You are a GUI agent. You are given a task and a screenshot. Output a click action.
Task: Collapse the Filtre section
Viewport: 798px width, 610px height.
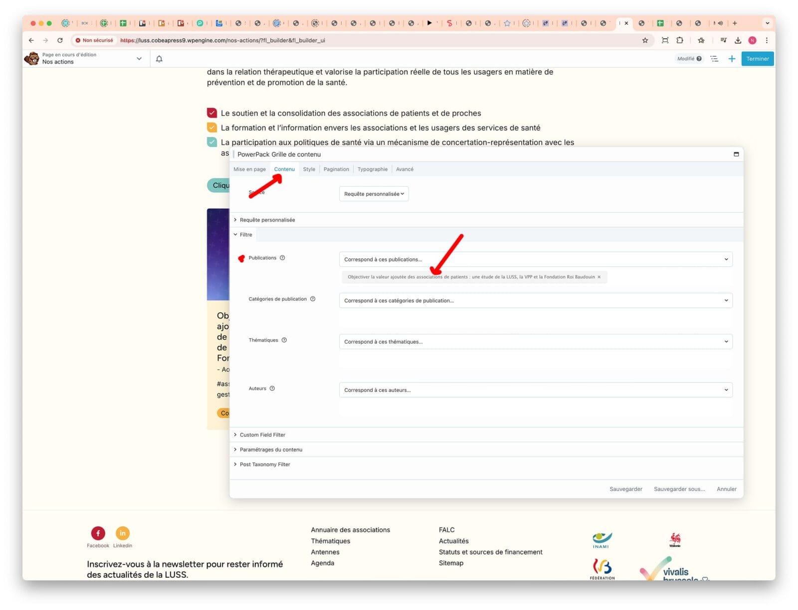[x=245, y=235]
